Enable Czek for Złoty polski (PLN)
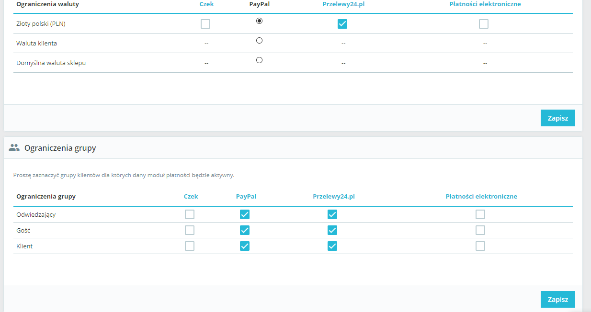 [x=205, y=24]
